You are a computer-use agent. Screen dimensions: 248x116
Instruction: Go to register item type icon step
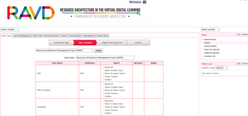tap(112, 43)
